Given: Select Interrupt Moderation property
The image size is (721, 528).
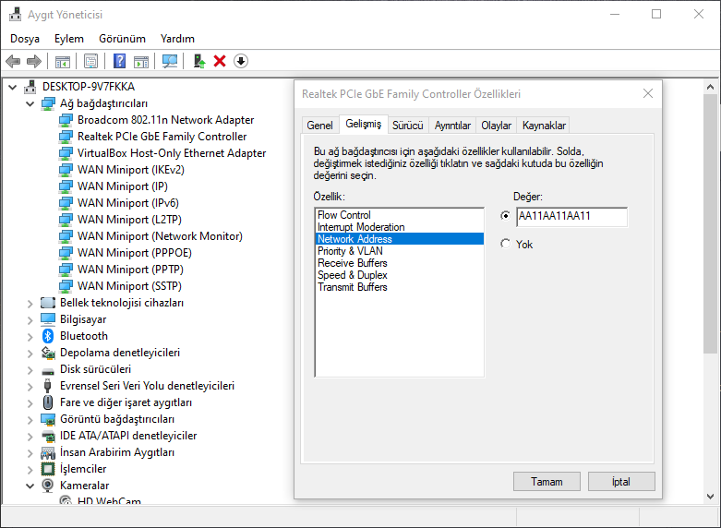Looking at the screenshot, I should coord(400,227).
